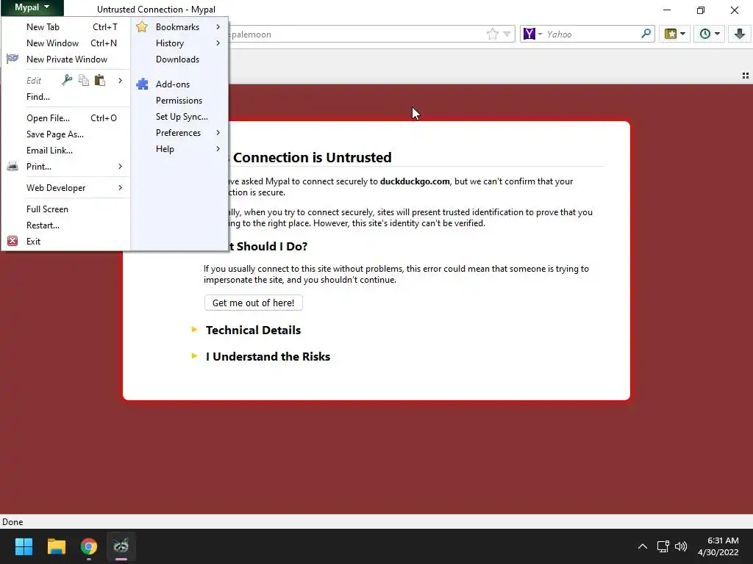
Task: Open address bar history dropdown arrow
Action: point(507,34)
